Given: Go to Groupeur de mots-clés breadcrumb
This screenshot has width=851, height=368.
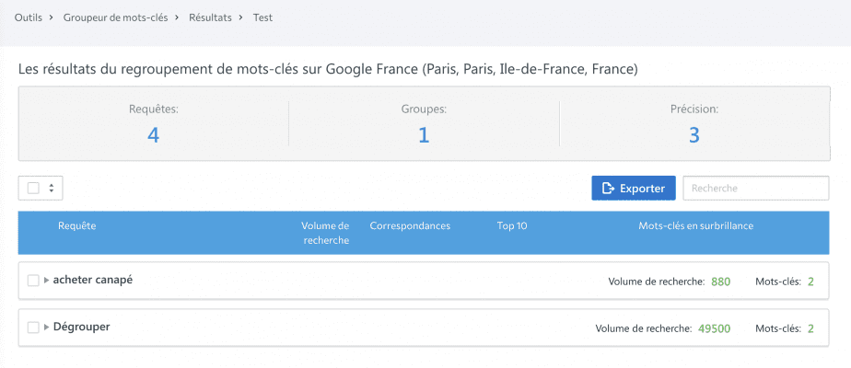Looking at the screenshot, I should tap(116, 17).
